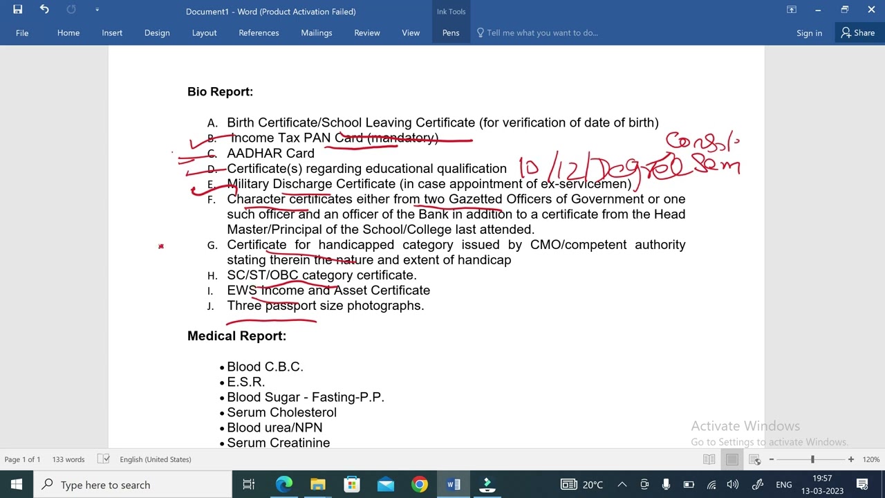This screenshot has height=498, width=885.
Task: Select Print Layout view
Action: [x=732, y=459]
